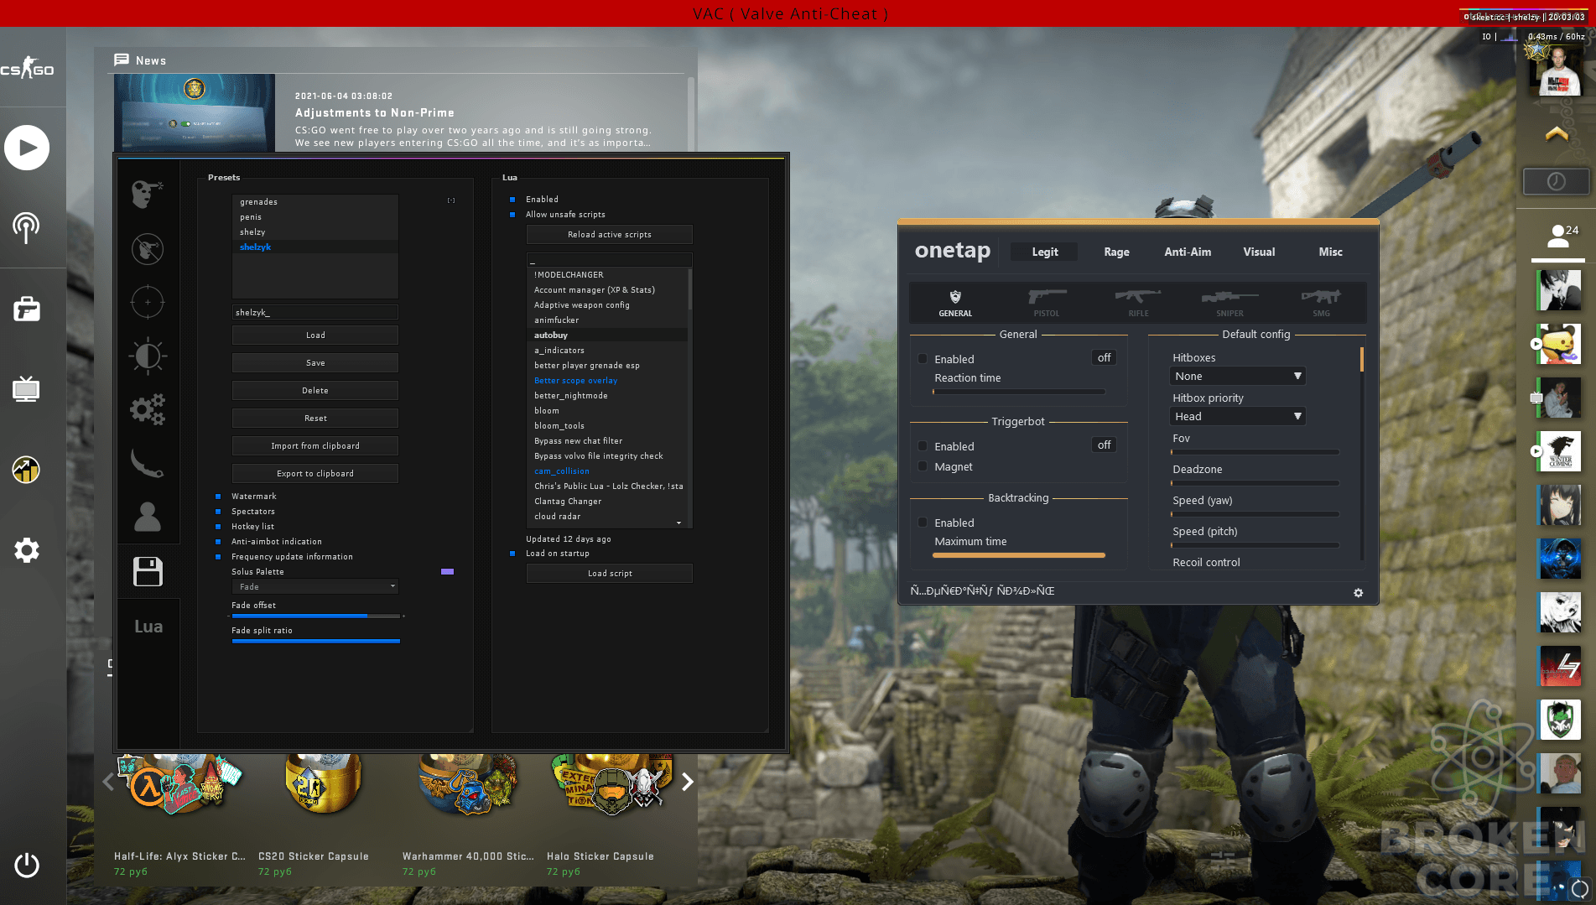
Task: Select the SNIPER weapon icon in onetap
Action: pyautogui.click(x=1229, y=303)
